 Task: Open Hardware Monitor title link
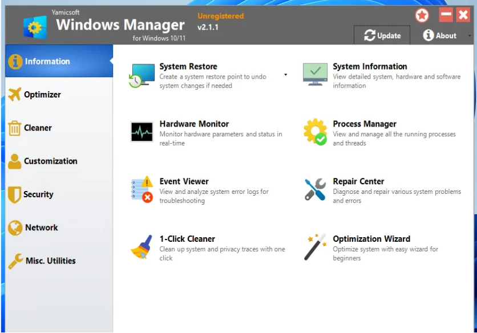194,124
